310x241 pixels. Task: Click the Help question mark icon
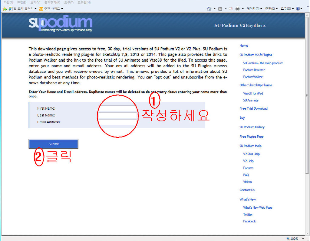(298, 9)
